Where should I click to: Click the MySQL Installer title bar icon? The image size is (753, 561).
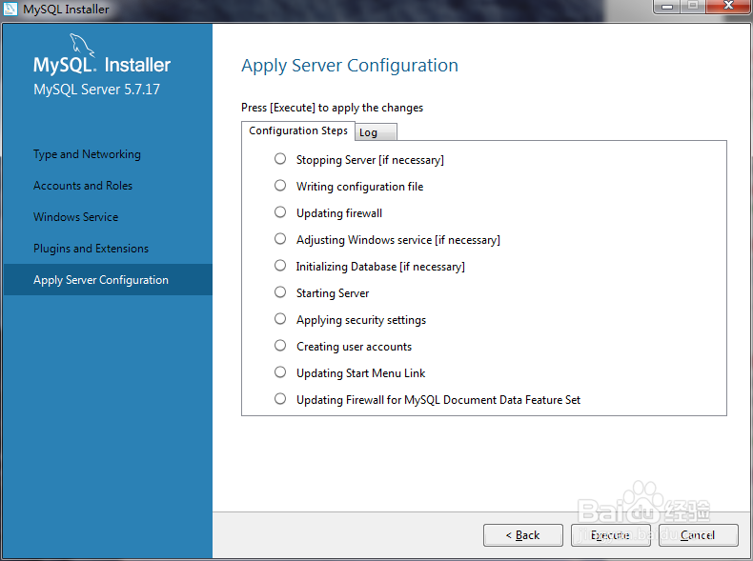(x=10, y=9)
